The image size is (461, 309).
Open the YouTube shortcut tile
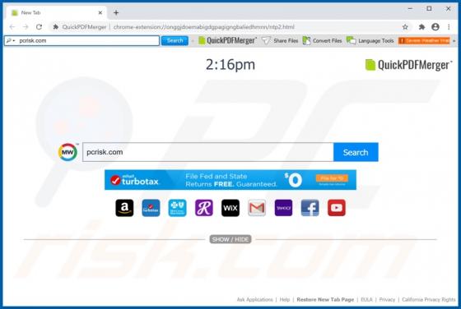coord(337,208)
